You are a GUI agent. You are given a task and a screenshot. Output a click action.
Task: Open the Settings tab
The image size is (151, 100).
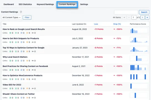[x=84, y=4]
